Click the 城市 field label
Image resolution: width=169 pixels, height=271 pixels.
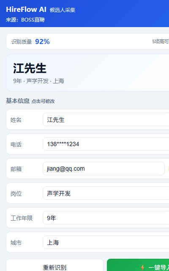pyautogui.click(x=16, y=243)
